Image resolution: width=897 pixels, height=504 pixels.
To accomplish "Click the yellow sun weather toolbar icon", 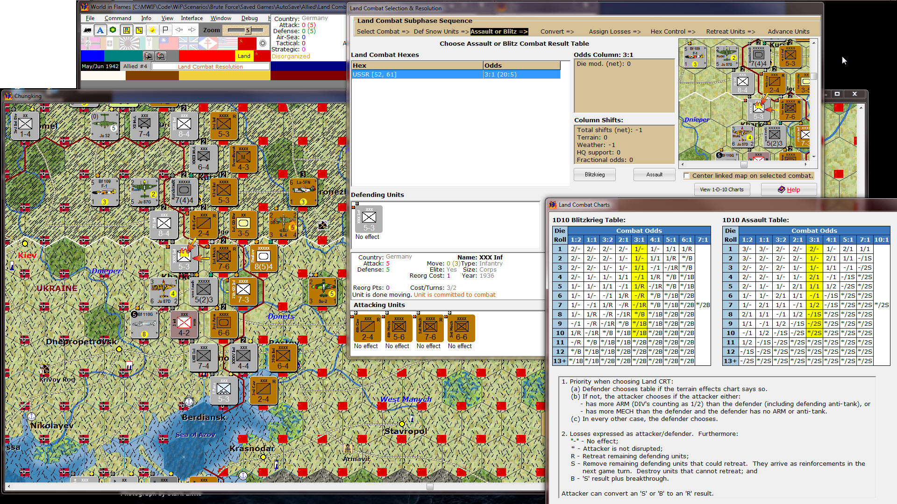I will click(152, 30).
